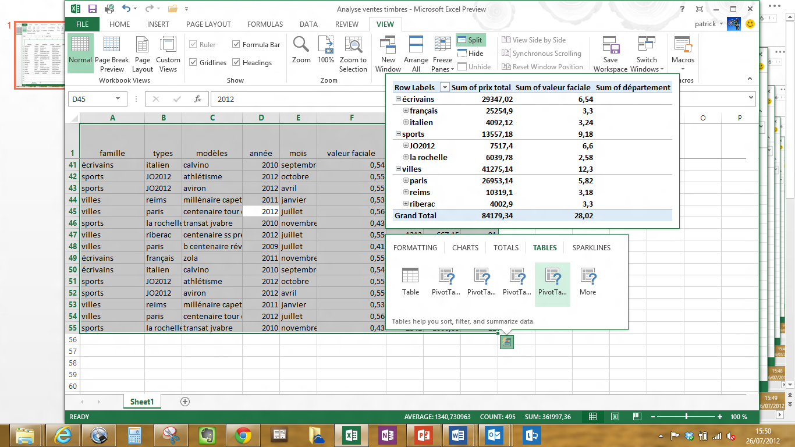Click More in the Tables options
Screen dimensions: 795x447
pyautogui.click(x=588, y=281)
